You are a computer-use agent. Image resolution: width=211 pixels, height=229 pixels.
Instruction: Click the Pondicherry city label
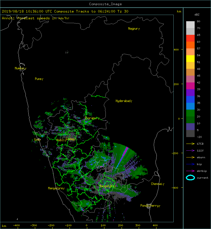(149, 206)
